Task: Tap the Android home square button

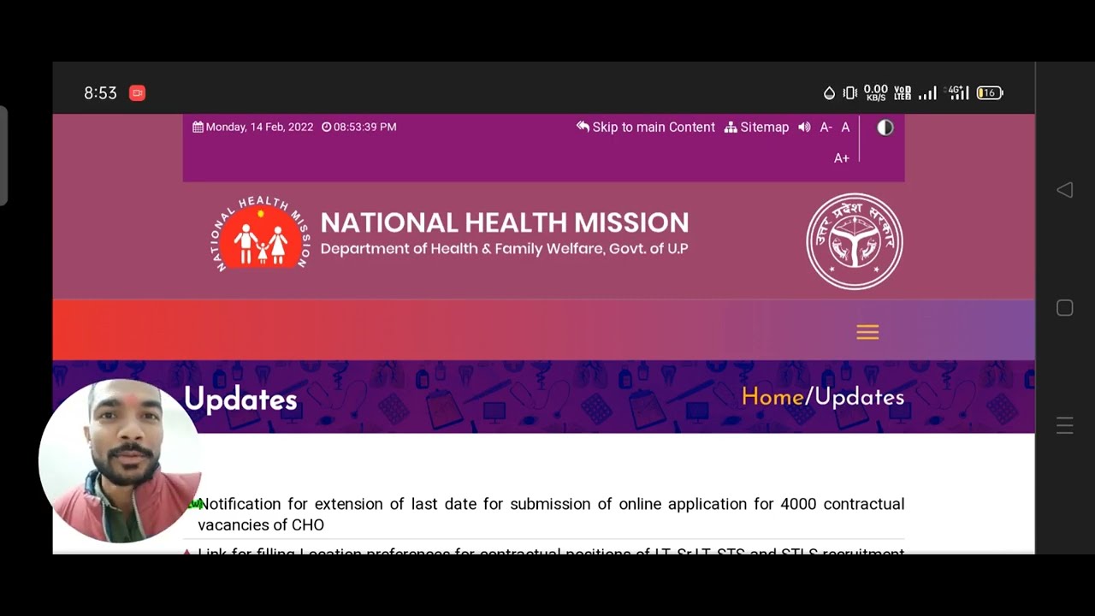Action: point(1064,308)
